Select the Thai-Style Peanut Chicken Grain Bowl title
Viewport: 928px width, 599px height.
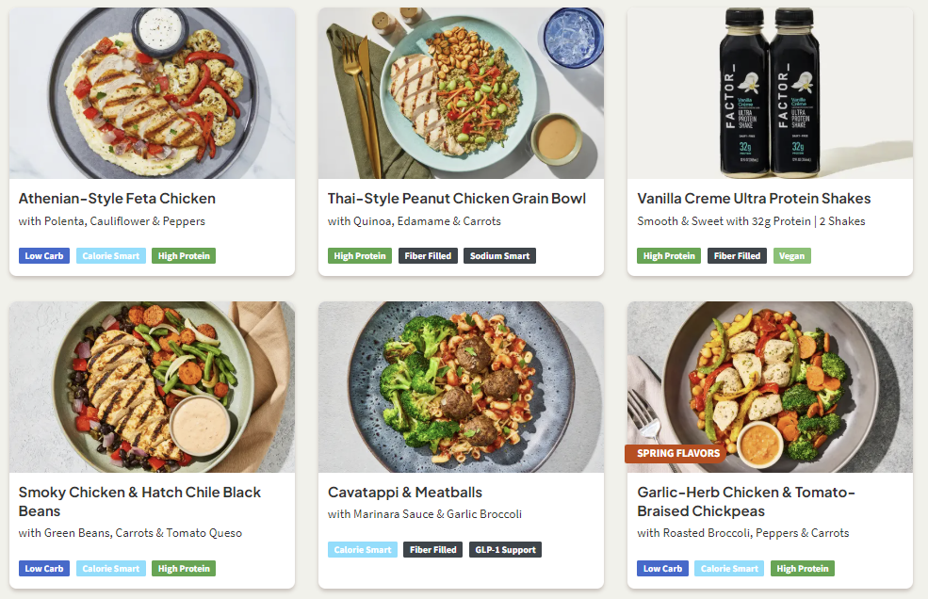click(456, 199)
